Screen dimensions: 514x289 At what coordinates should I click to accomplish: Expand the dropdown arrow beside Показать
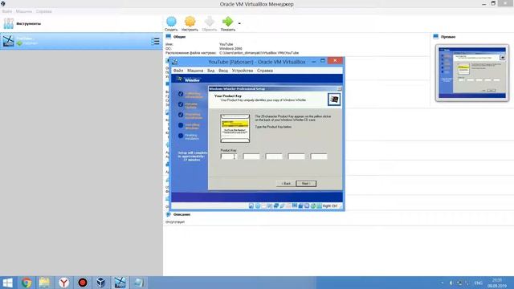pyautogui.click(x=239, y=23)
